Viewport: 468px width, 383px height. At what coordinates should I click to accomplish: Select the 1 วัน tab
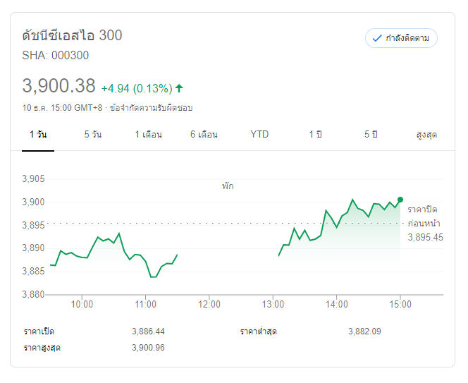(38, 134)
